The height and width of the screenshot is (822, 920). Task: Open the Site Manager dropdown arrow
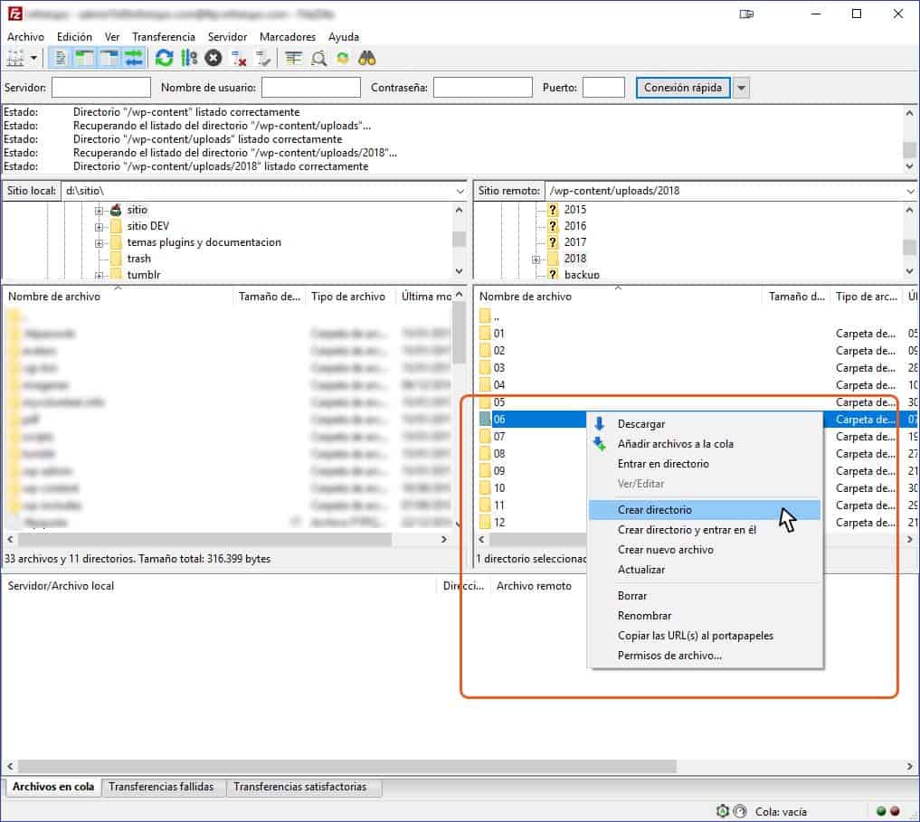point(34,57)
